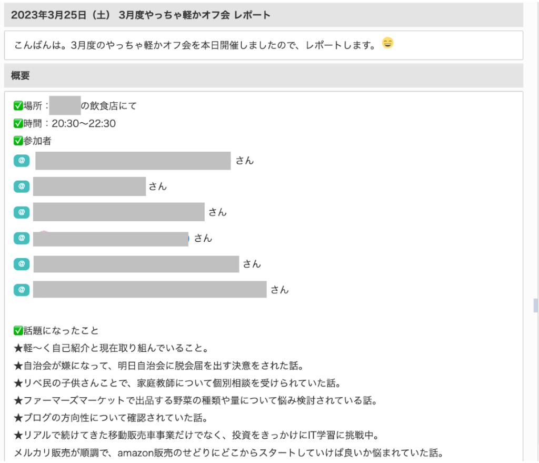Click the green checkmark beside 場所
Viewport: 539px width, 463px height.
pos(18,106)
